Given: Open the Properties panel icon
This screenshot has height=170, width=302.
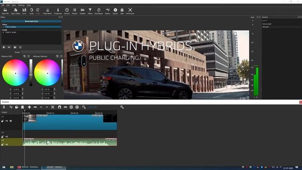Looking at the screenshot, I should coord(58,11).
